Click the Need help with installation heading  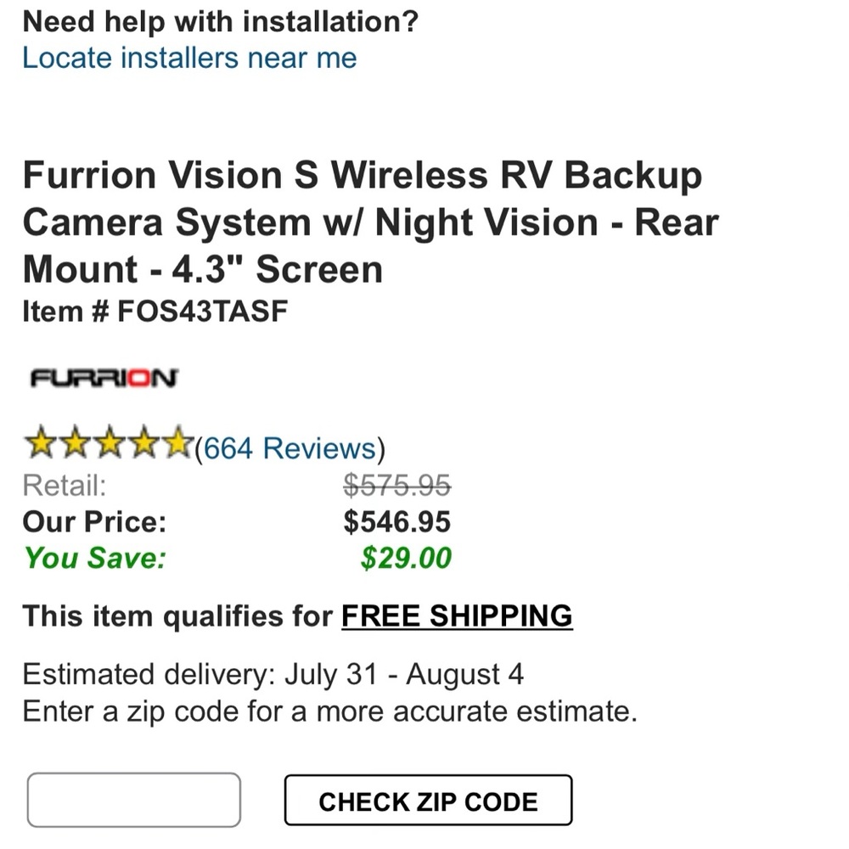point(220,21)
